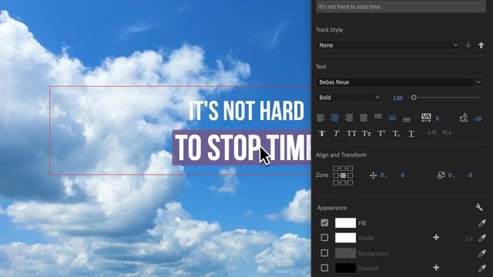Viewport: 493px width, 277px height.
Task: Open the Fill color swatch
Action: click(345, 222)
